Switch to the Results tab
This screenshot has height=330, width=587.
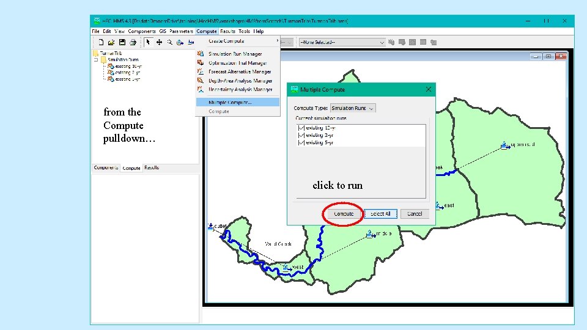[152, 167]
